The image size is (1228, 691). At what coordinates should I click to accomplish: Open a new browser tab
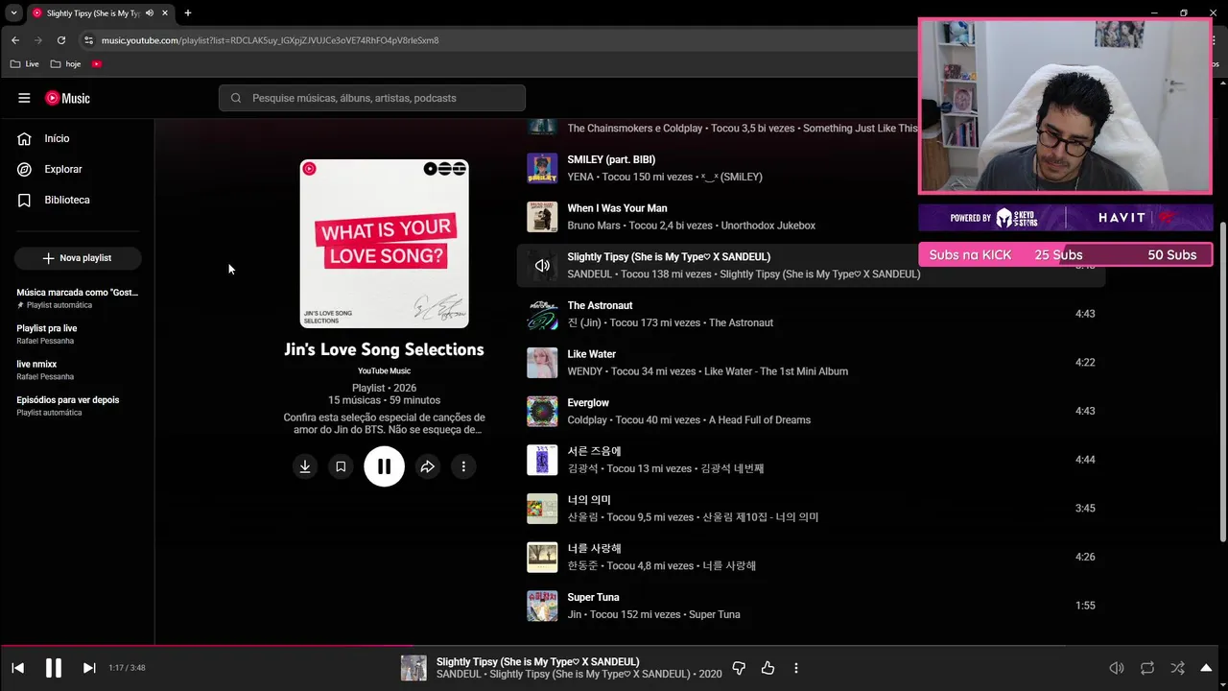[x=187, y=13]
